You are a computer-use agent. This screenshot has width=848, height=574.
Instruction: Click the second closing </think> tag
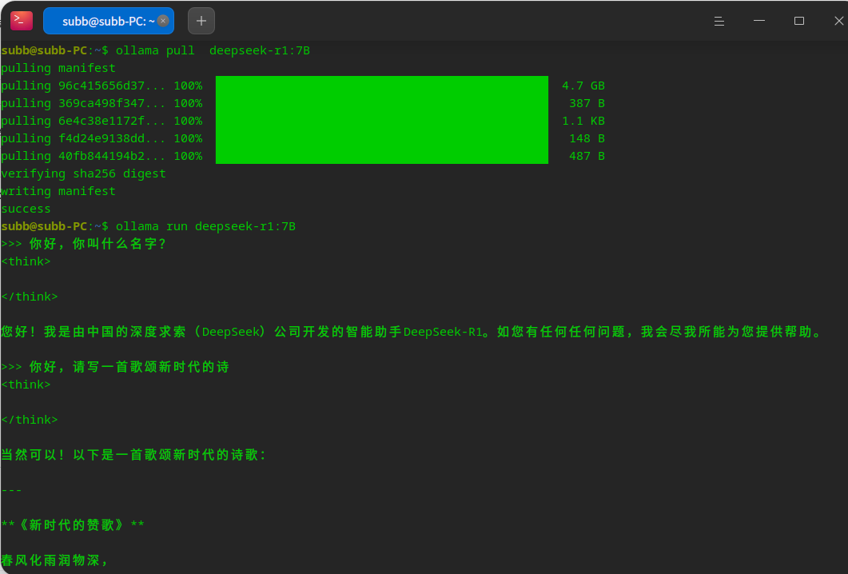(x=30, y=420)
